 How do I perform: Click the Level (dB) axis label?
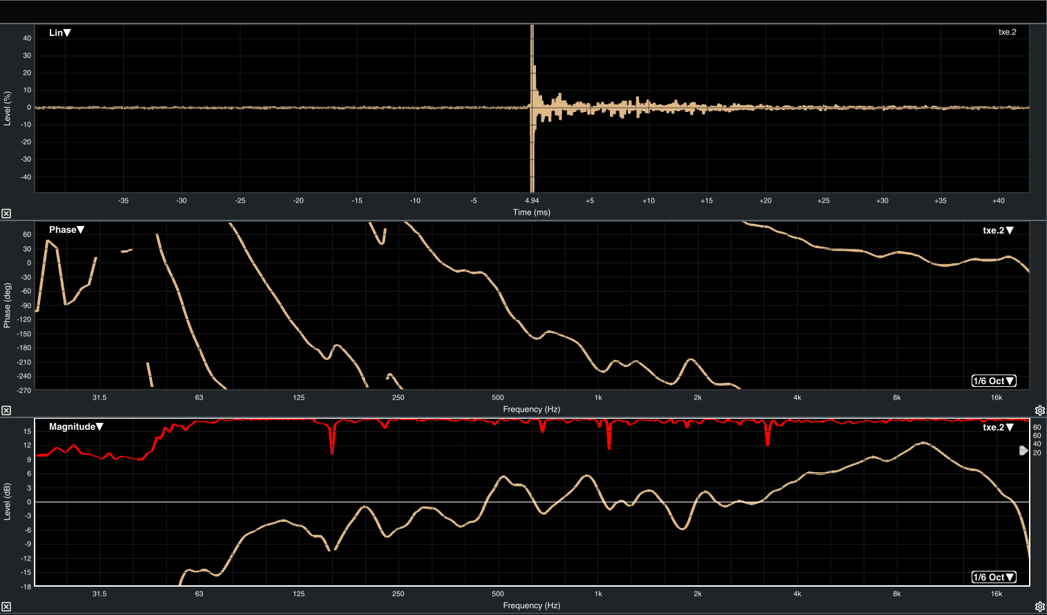[8, 501]
